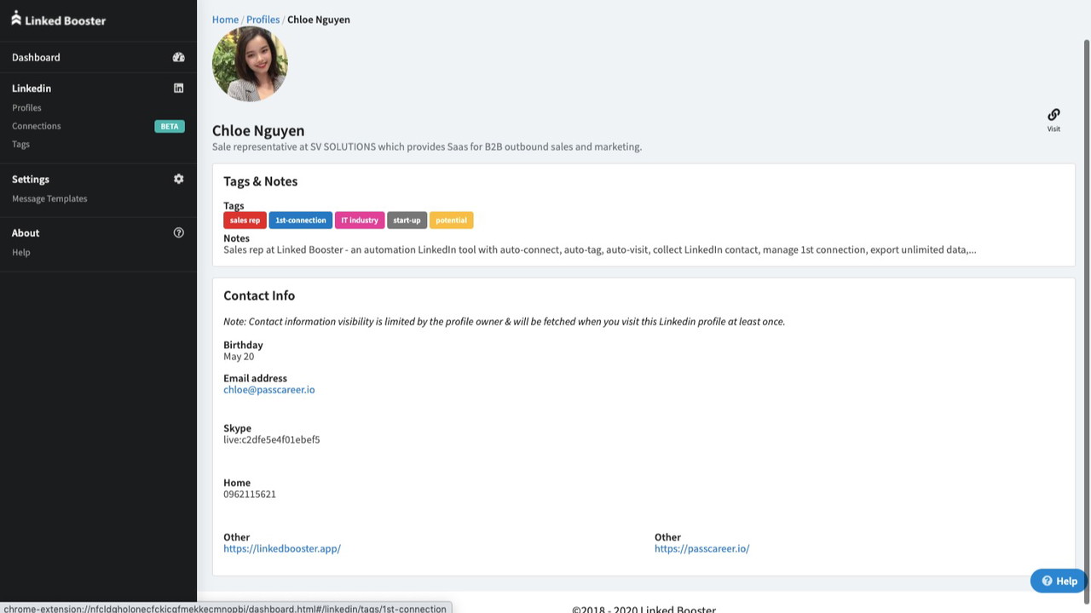The width and height of the screenshot is (1091, 613).
Task: Open Message Templates settings
Action: (x=49, y=198)
